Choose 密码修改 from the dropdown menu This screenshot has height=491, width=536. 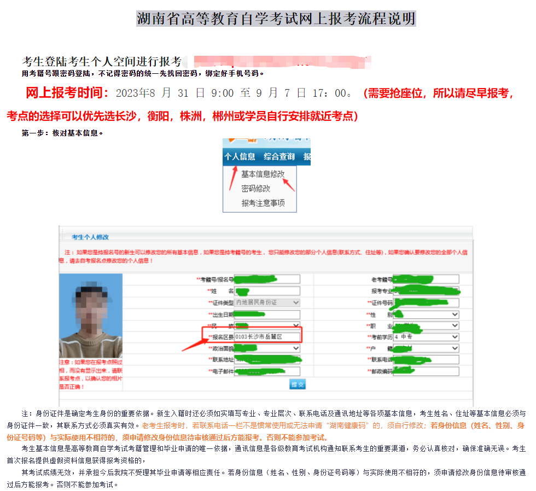pyautogui.click(x=256, y=189)
